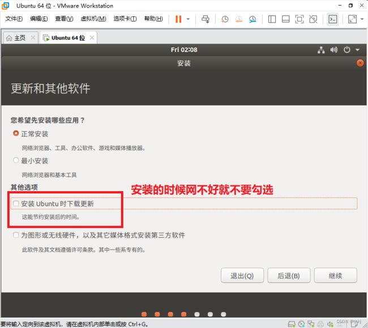Open the 选项卡(T) menu
368x328 pixels.
(125, 19)
